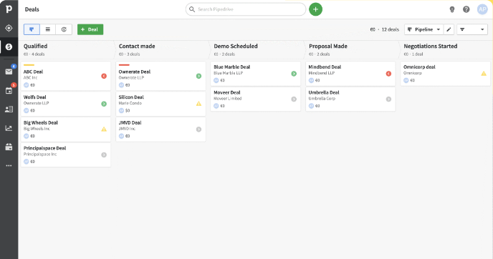Open the Moveer Deal card title
The width and height of the screenshot is (493, 259).
tap(227, 92)
